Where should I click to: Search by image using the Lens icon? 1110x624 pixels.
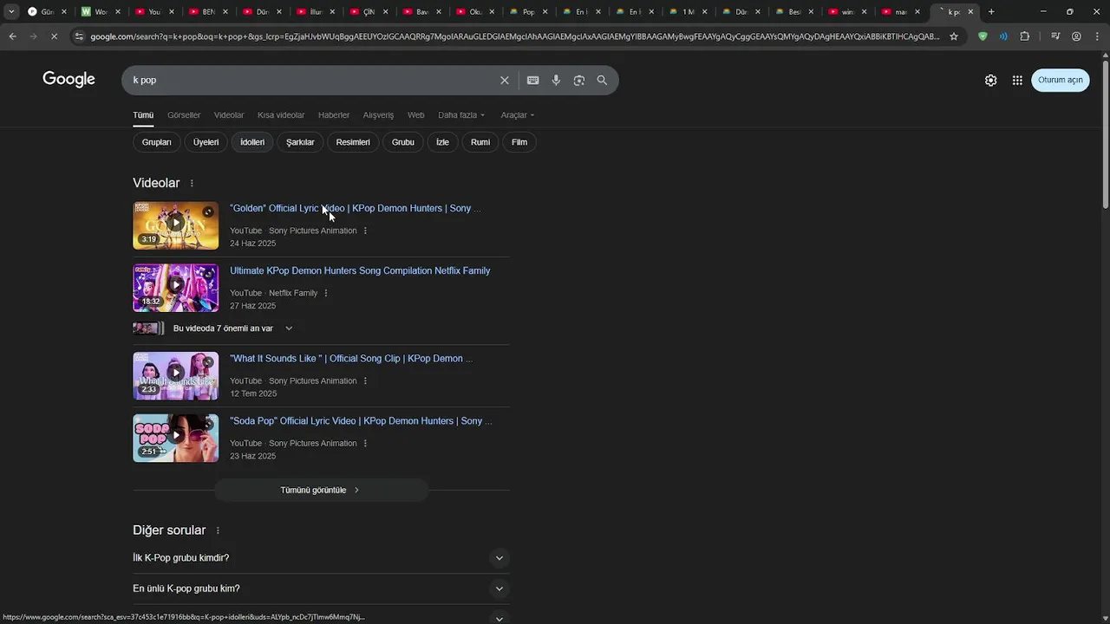click(578, 80)
